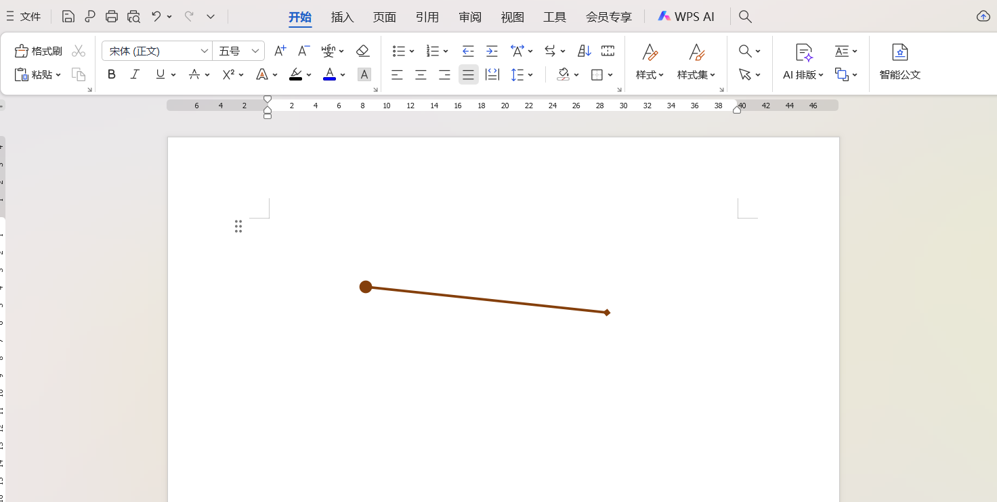997x502 pixels.
Task: Enable center paragraph alignment
Action: [x=421, y=74]
